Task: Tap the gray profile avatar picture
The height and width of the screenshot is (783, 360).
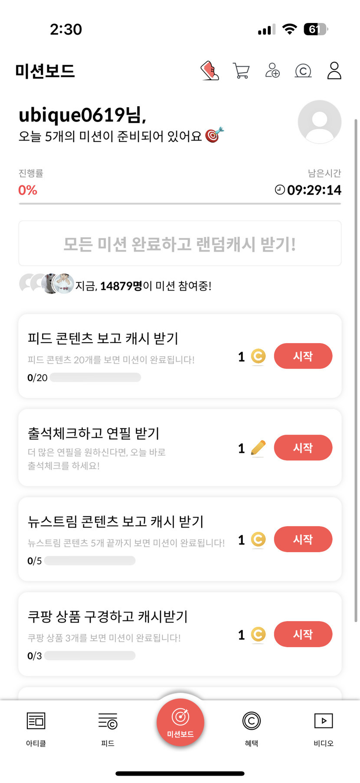Action: [x=320, y=122]
